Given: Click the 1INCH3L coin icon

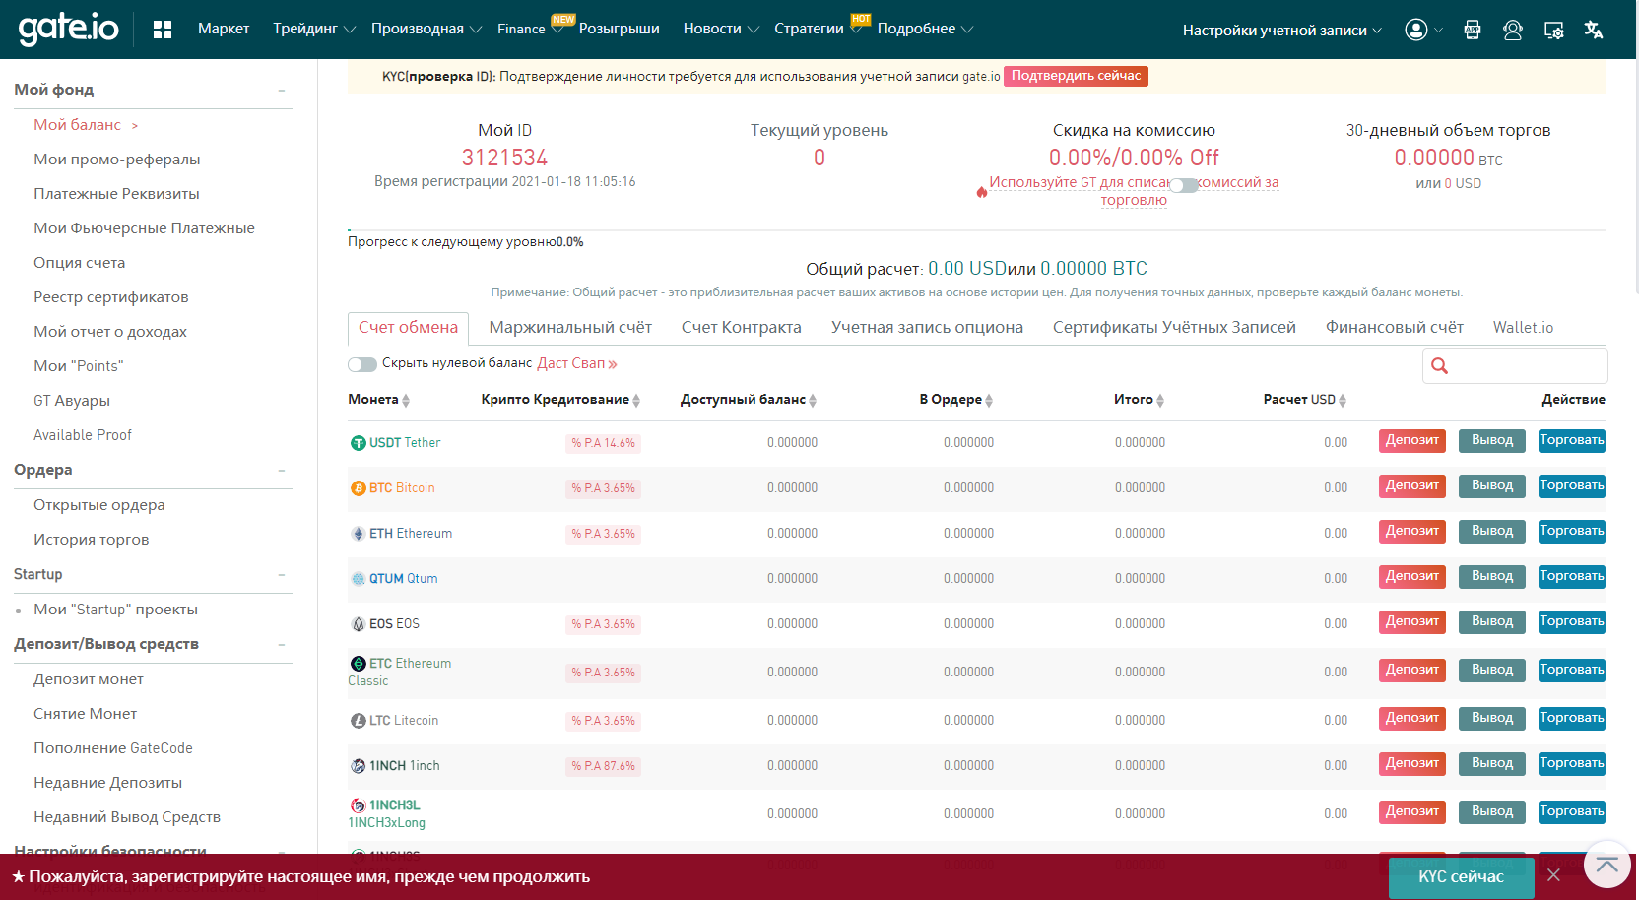Looking at the screenshot, I should 359,805.
